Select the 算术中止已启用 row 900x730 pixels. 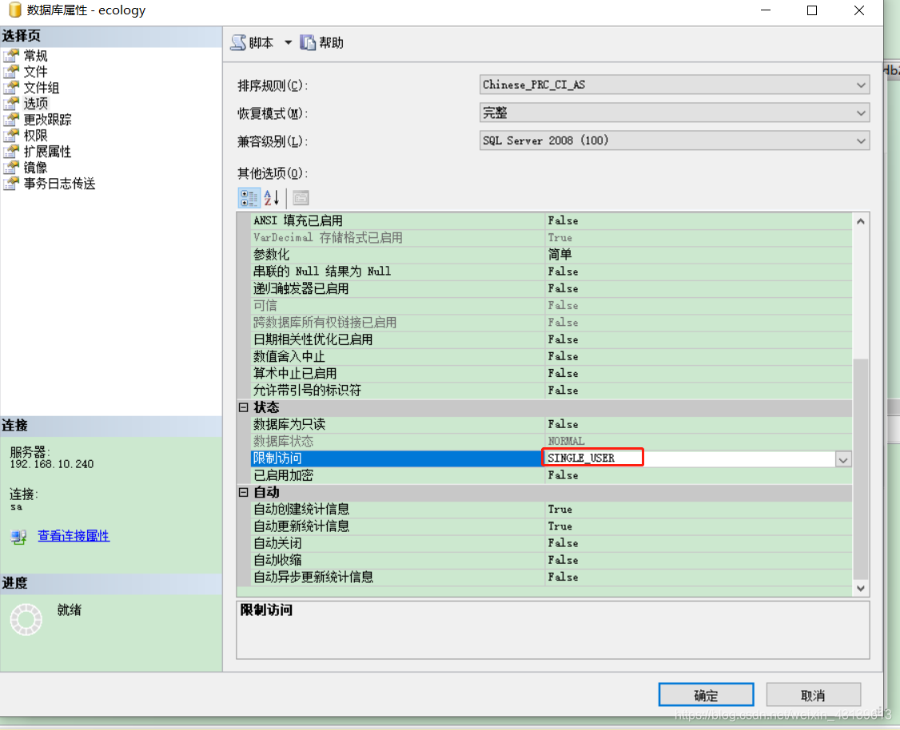[x=552, y=373]
